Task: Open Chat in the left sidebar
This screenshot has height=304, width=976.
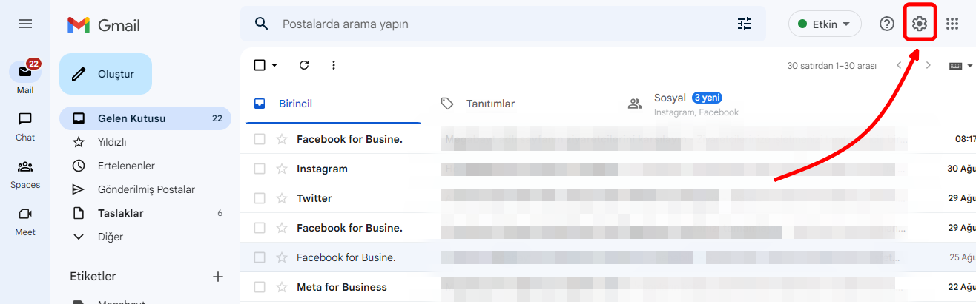Action: (25, 126)
